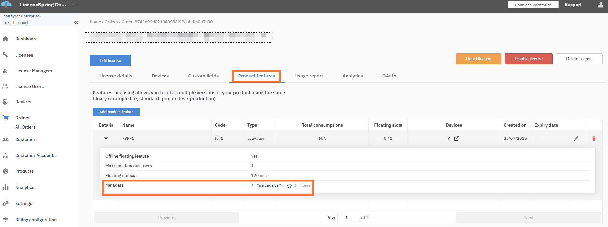
Task: Click the Reset license button
Action: pyautogui.click(x=478, y=59)
